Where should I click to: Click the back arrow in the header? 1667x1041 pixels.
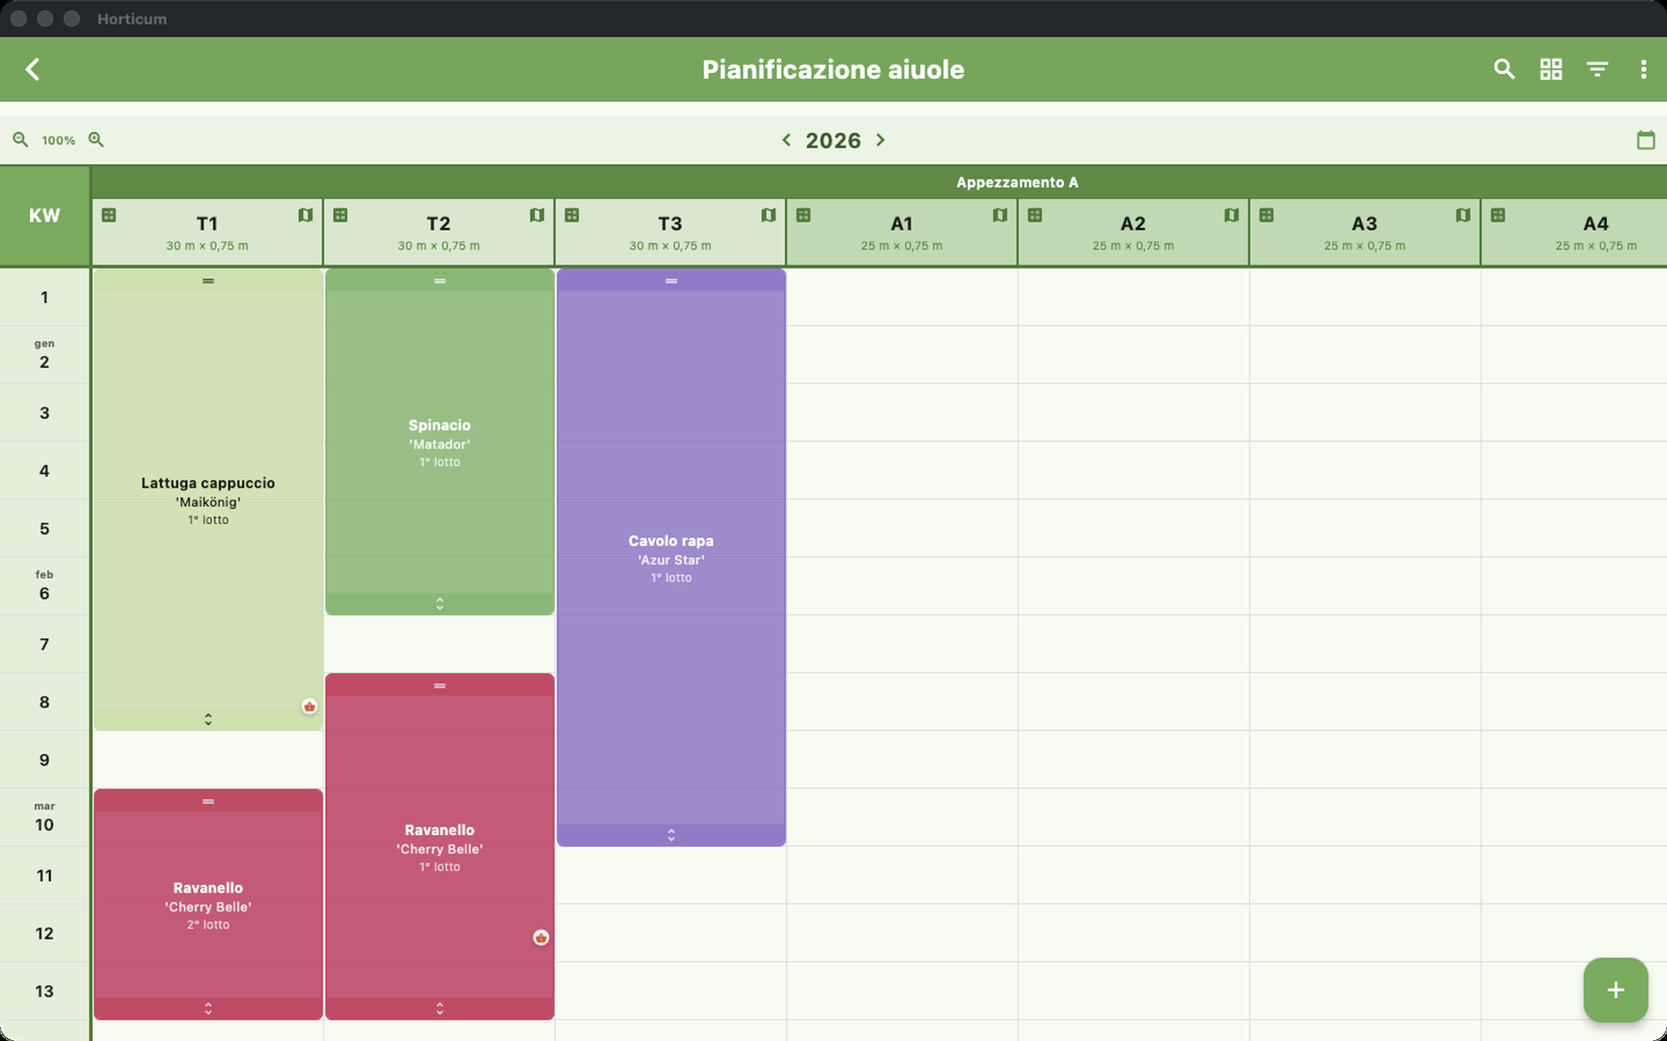32,69
